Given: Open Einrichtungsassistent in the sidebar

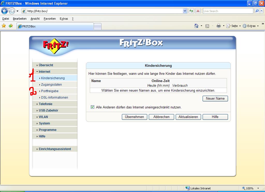Looking at the screenshot, I should (55, 149).
